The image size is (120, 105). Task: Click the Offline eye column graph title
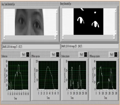click(x=95, y=56)
